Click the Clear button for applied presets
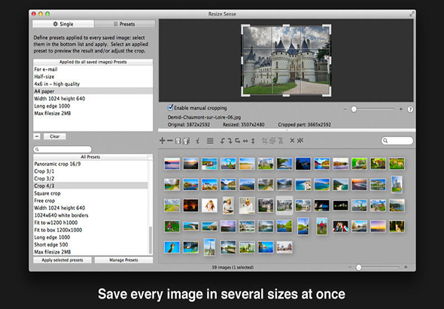Image resolution: width=444 pixels, height=309 pixels. [55, 136]
